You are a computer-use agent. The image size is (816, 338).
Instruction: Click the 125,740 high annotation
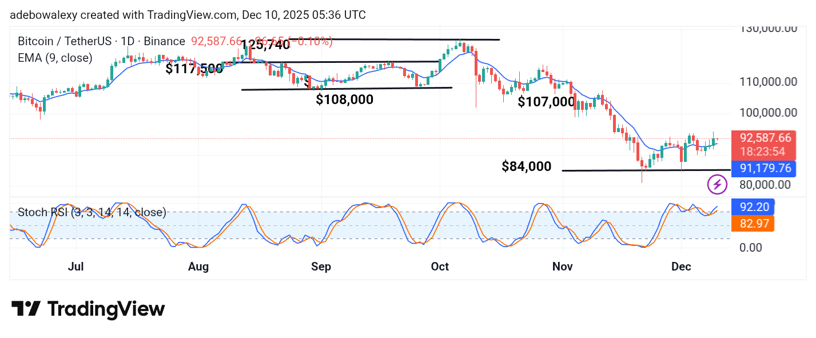pyautogui.click(x=265, y=45)
